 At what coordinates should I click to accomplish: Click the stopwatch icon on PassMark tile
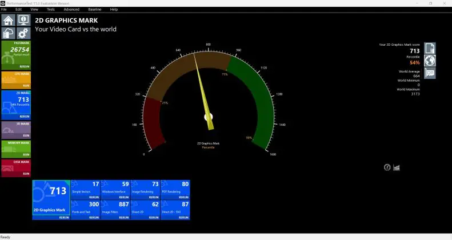pyautogui.click(x=8, y=59)
